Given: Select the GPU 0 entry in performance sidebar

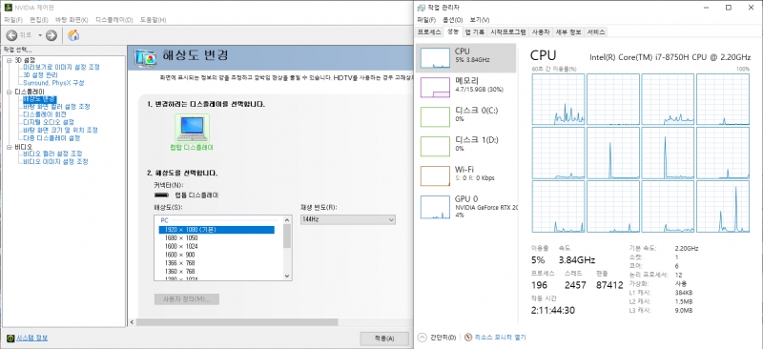Looking at the screenshot, I should (465, 206).
